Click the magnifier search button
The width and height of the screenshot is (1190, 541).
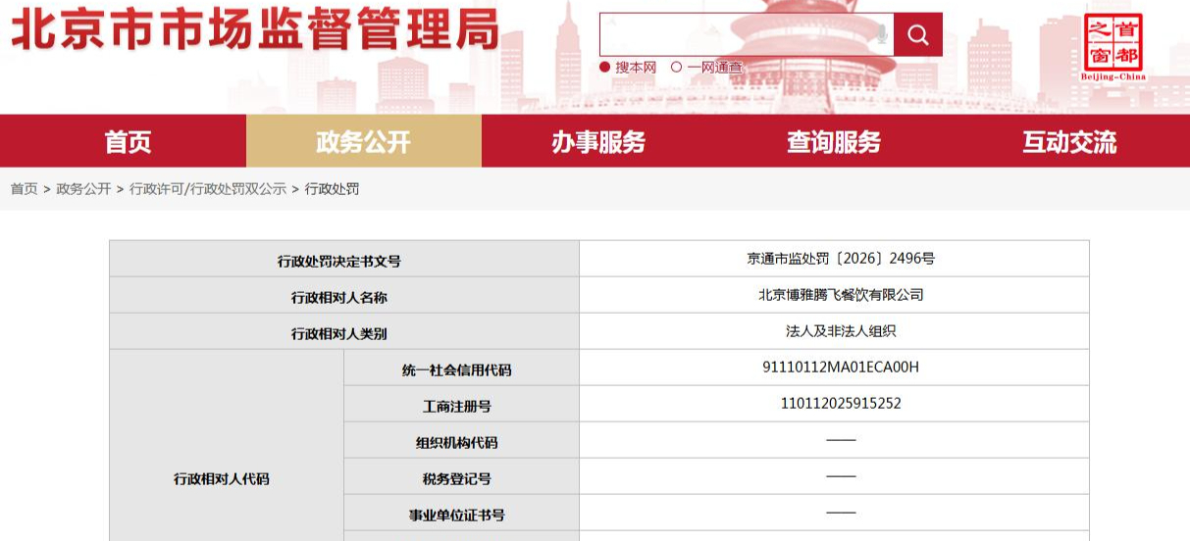tap(918, 35)
